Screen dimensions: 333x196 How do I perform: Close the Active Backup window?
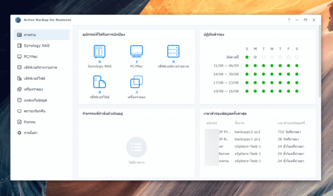[314, 20]
